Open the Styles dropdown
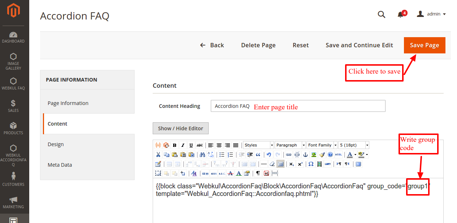 click(258, 145)
